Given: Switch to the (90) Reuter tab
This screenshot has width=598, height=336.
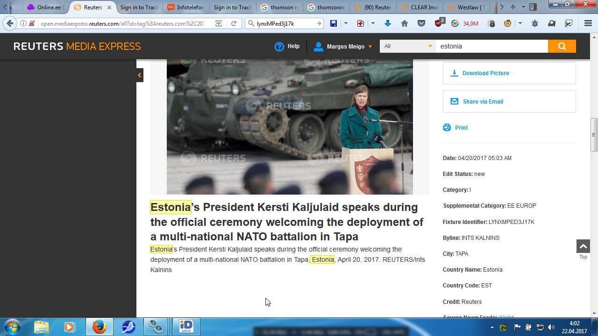Looking at the screenshot, I should 373,7.
